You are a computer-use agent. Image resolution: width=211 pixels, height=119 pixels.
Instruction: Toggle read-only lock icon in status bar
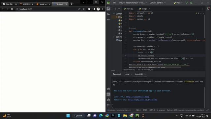(207, 110)
